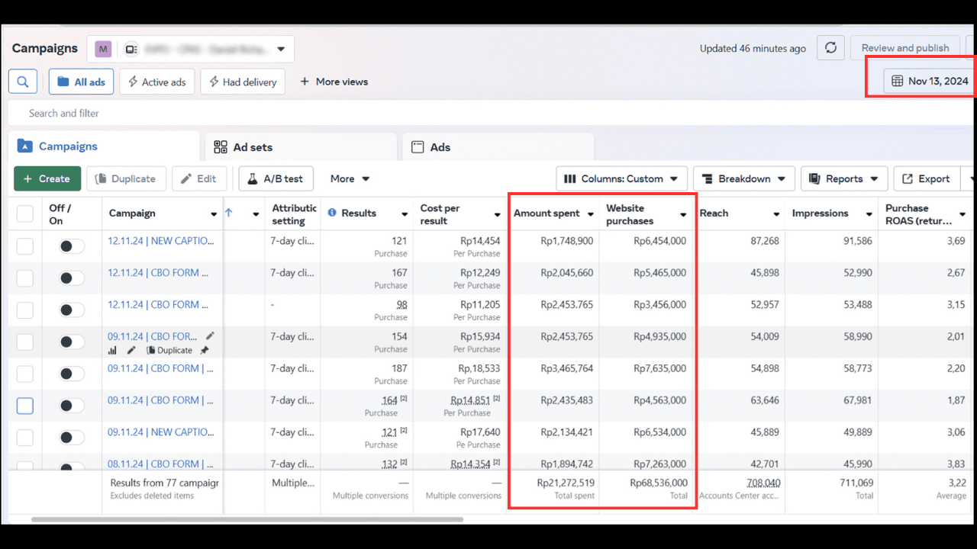Toggle on the first 12.11.24 NEW CAPTION campaign
The image size is (977, 549).
[72, 246]
